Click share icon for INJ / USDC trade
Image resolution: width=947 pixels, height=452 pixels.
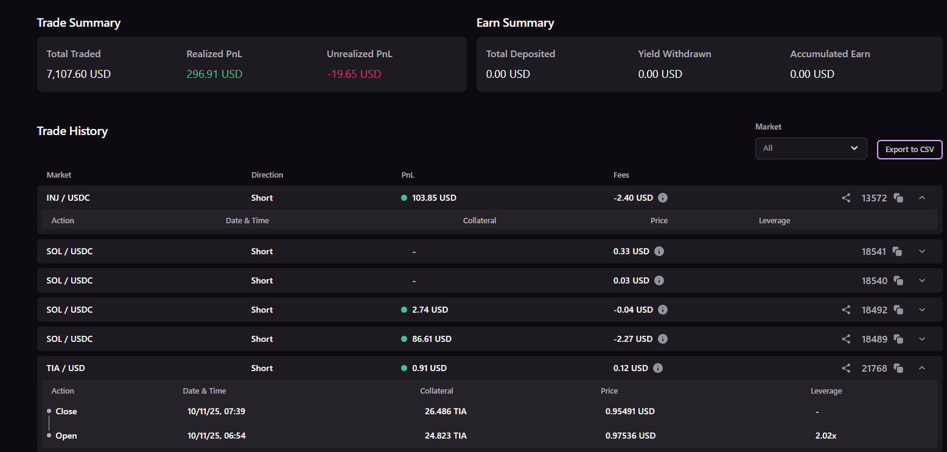click(846, 198)
